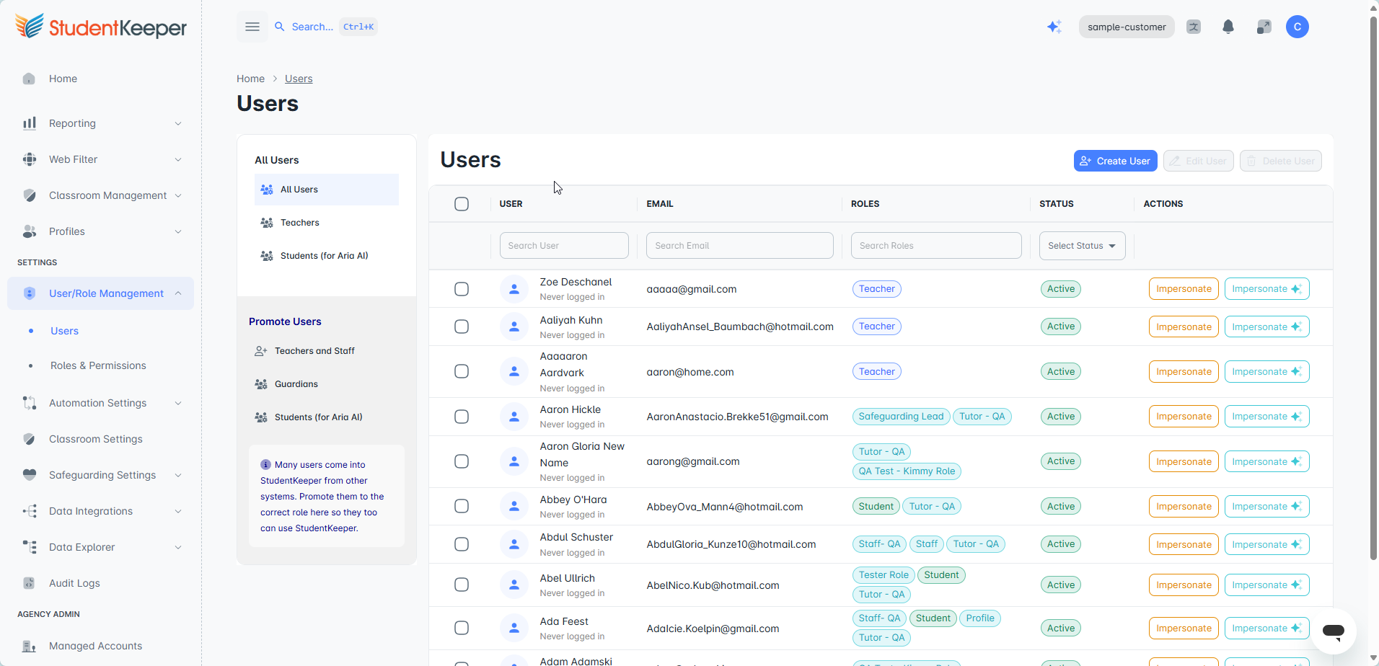
Task: Click the info icon in promote users note
Action: (x=265, y=464)
